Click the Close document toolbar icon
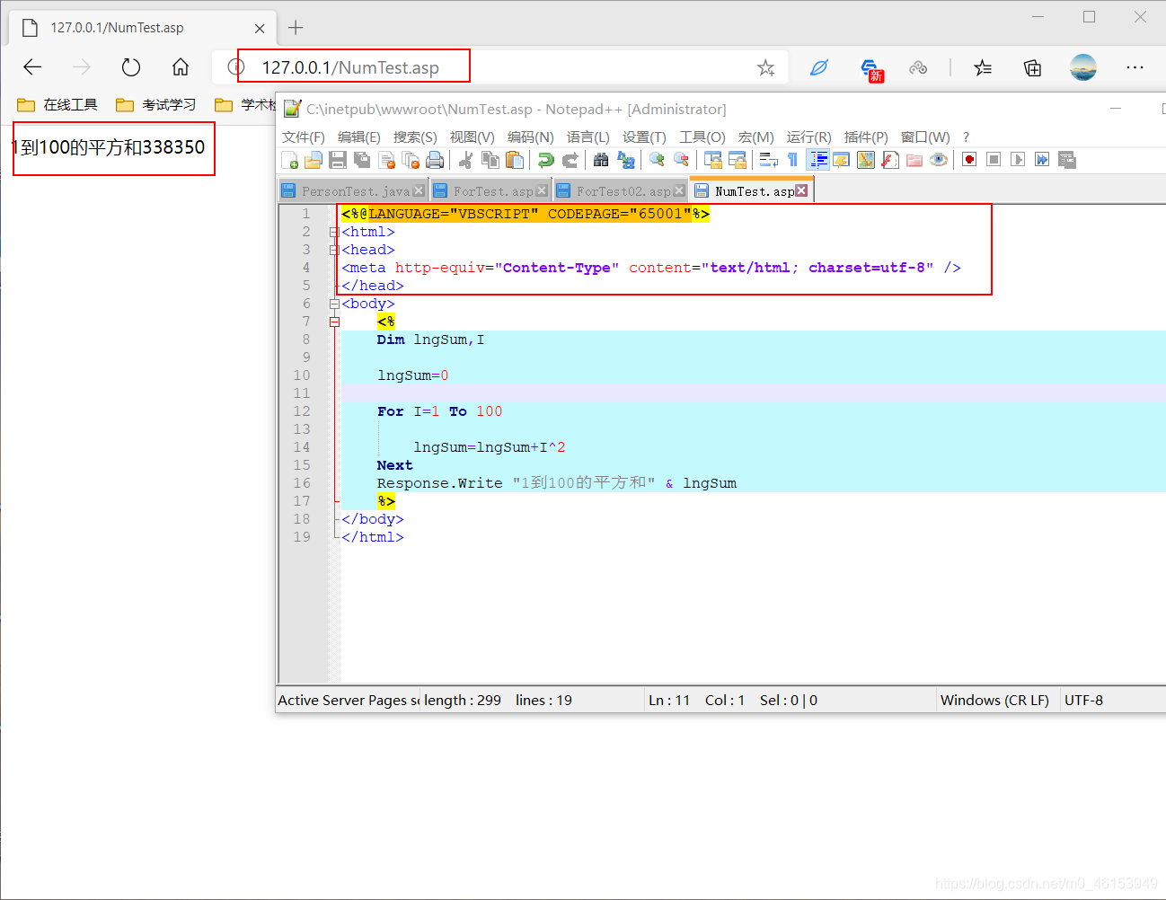The image size is (1166, 900). pyautogui.click(x=387, y=160)
